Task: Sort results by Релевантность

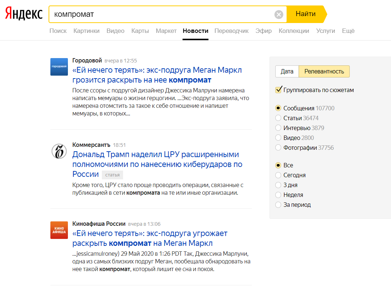Action: pyautogui.click(x=324, y=72)
